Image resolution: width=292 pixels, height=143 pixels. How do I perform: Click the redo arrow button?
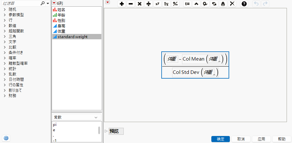coord(265,4)
